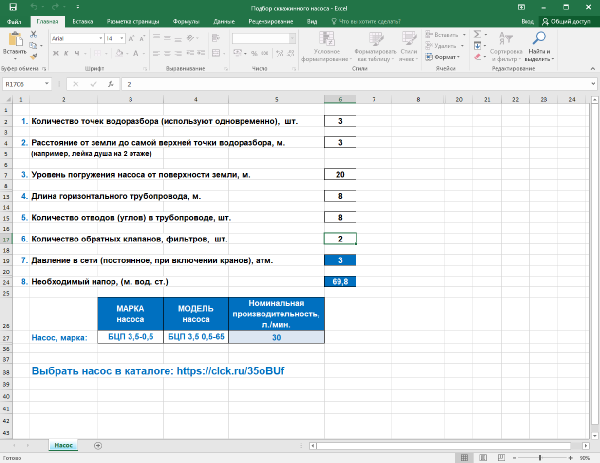Switch to Page Layout view in status bar
The image size is (600, 463).
pos(482,458)
